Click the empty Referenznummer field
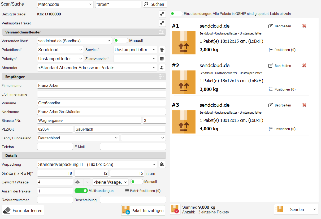321x219 pixels. point(55,200)
